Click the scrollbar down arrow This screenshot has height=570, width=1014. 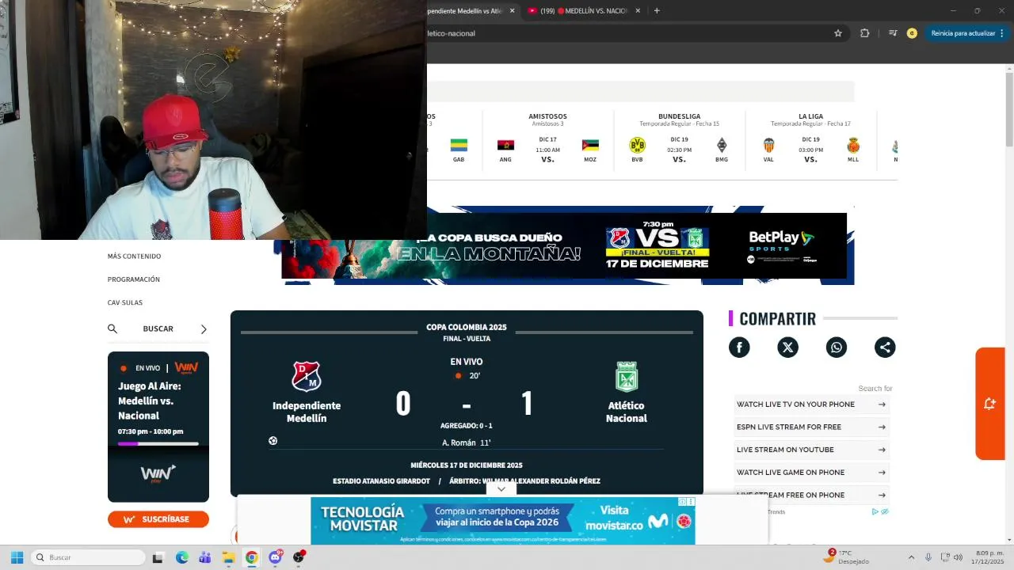click(1009, 541)
